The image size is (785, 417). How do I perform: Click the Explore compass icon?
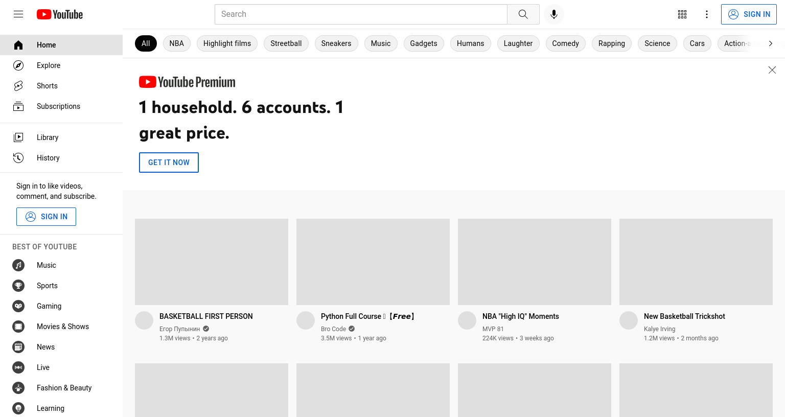(18, 65)
